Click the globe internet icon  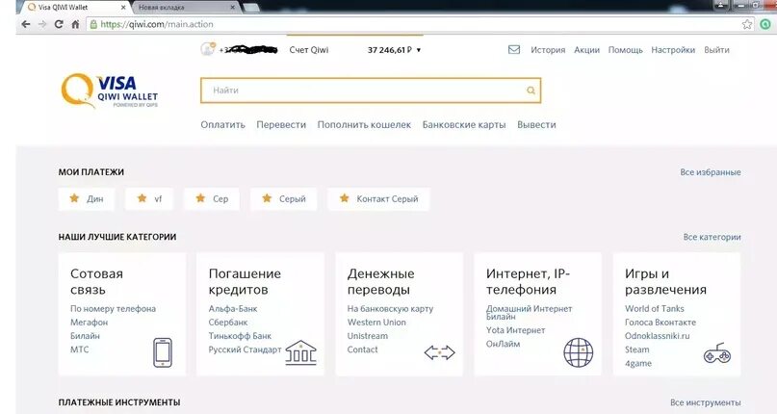coord(579,352)
